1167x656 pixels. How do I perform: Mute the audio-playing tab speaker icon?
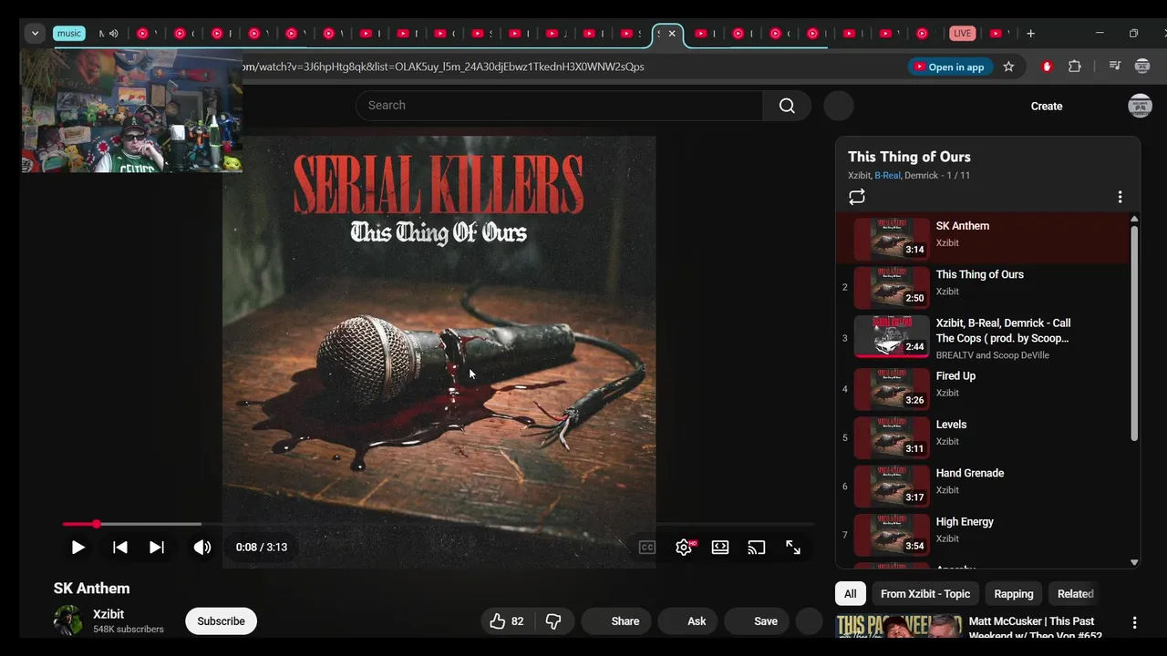point(114,34)
